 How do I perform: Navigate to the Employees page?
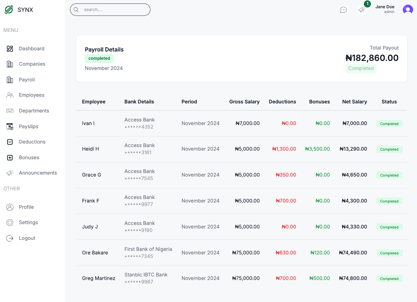[32, 95]
